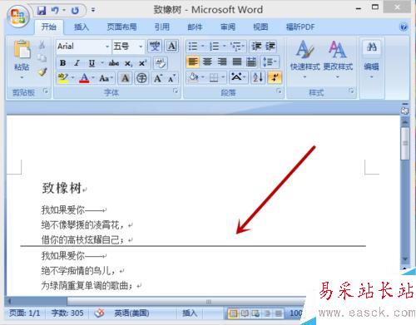Open the borders dropdown arrow

223,77
